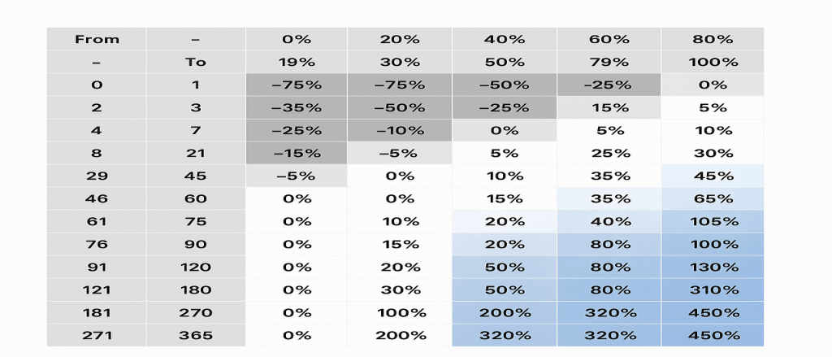Select the 65% cell
Screen dimensions: 832x357
click(713, 198)
